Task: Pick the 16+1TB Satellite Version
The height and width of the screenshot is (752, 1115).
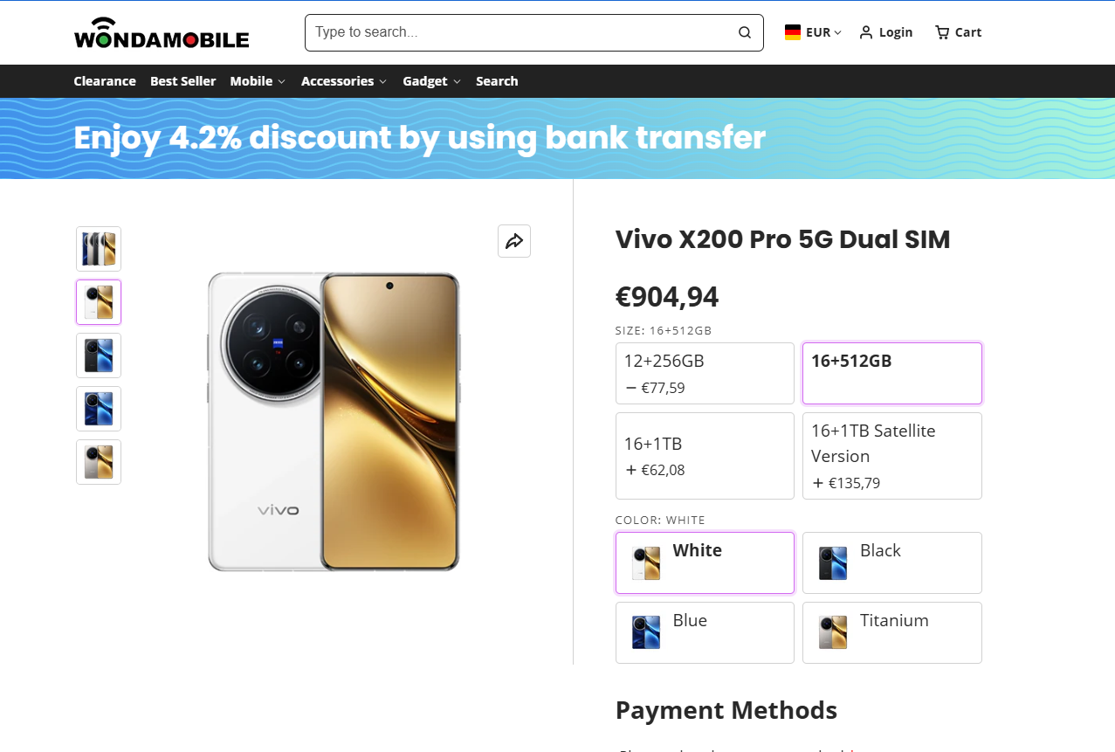Action: click(891, 455)
